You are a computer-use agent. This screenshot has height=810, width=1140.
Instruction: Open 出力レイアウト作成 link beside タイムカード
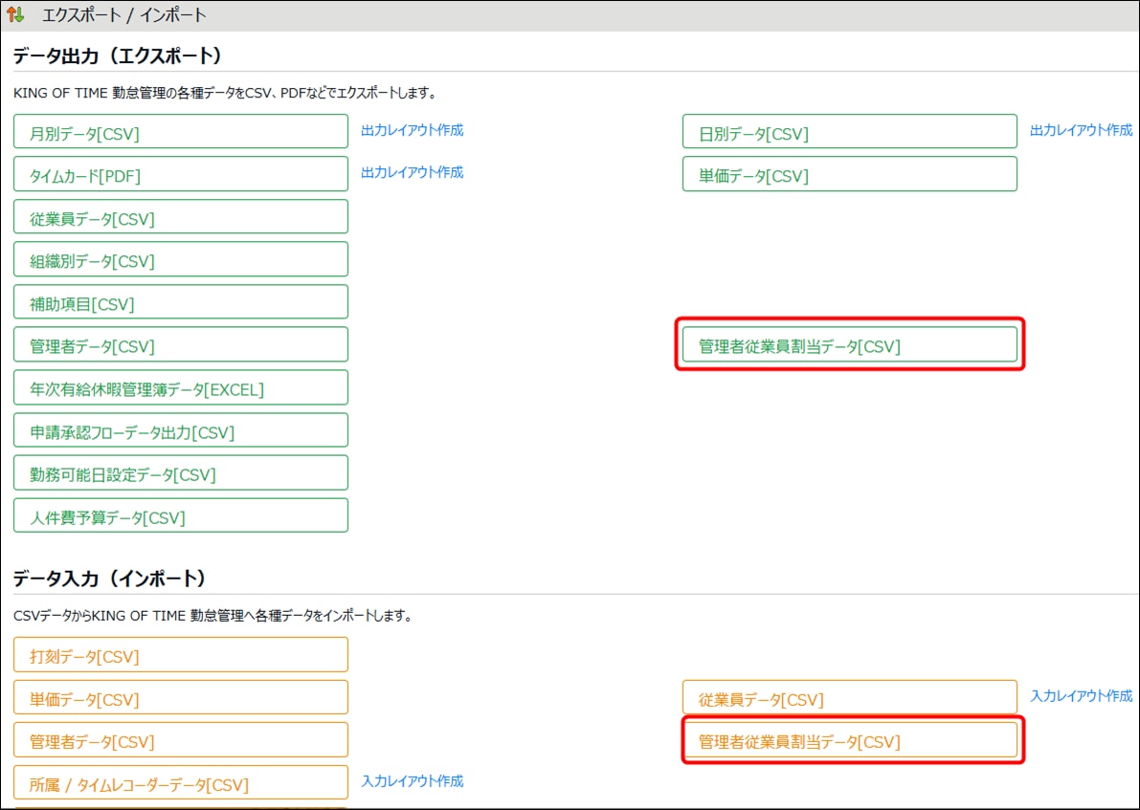pyautogui.click(x=413, y=172)
